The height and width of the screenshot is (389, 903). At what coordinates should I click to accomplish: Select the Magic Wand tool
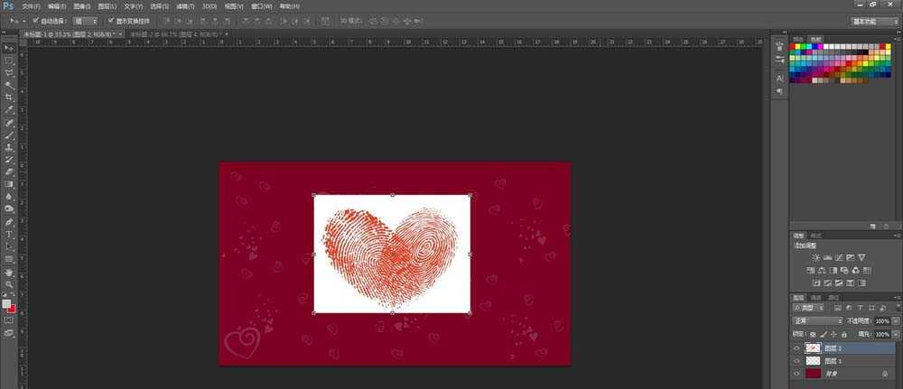coord(9,84)
